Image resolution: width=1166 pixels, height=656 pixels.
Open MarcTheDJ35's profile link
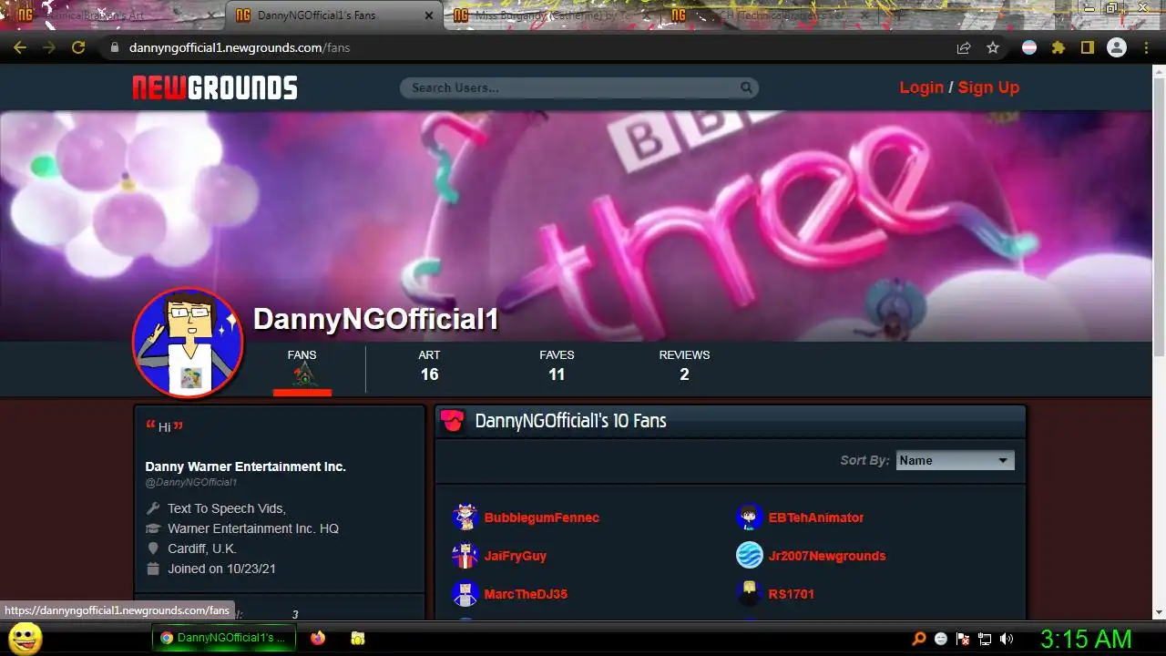point(526,594)
